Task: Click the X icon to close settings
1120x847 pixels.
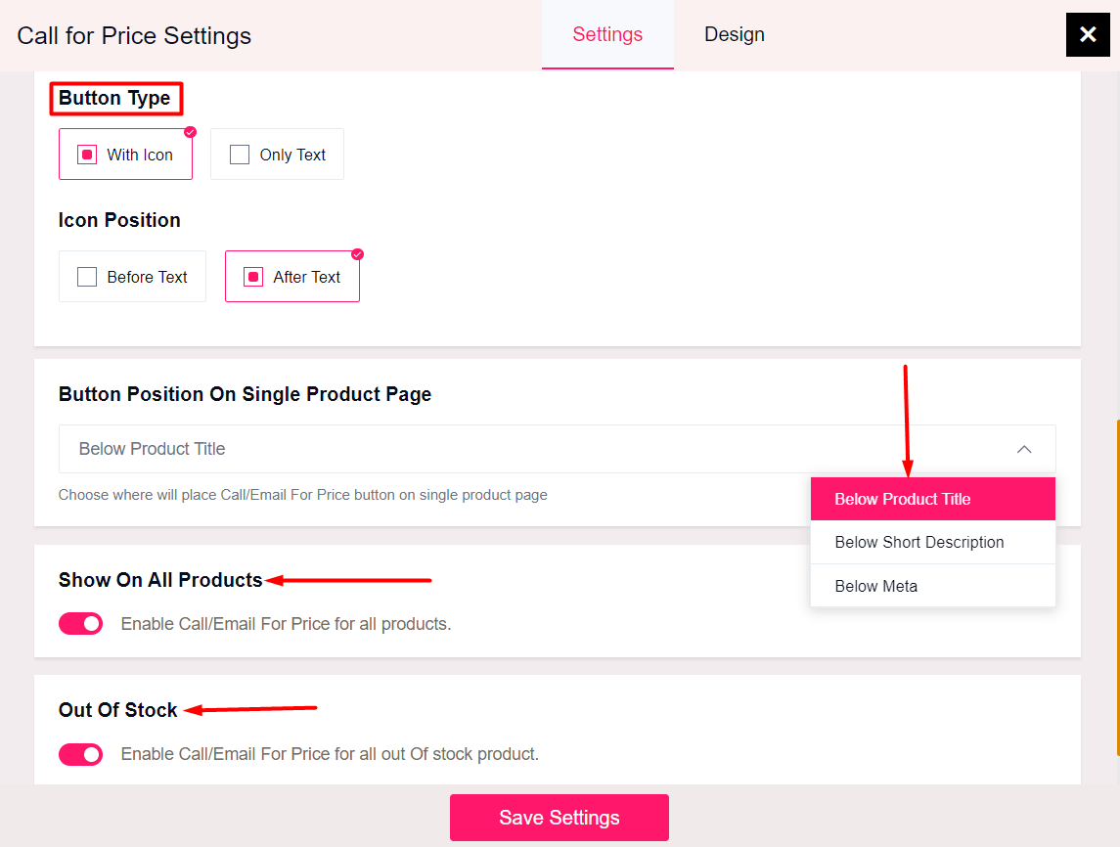Action: pyautogui.click(x=1088, y=34)
